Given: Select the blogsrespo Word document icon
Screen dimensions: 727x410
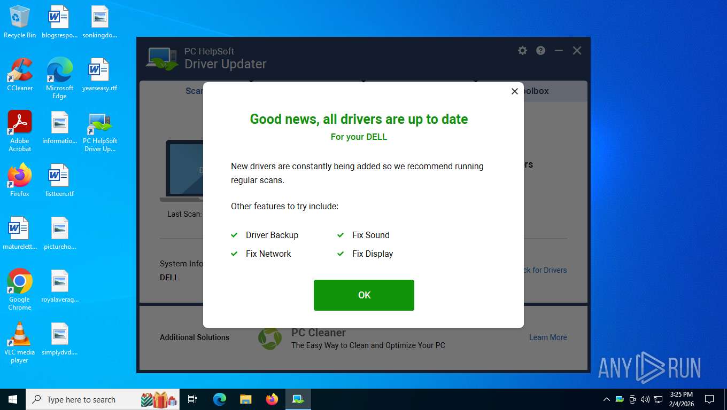Looking at the screenshot, I should coord(59,22).
